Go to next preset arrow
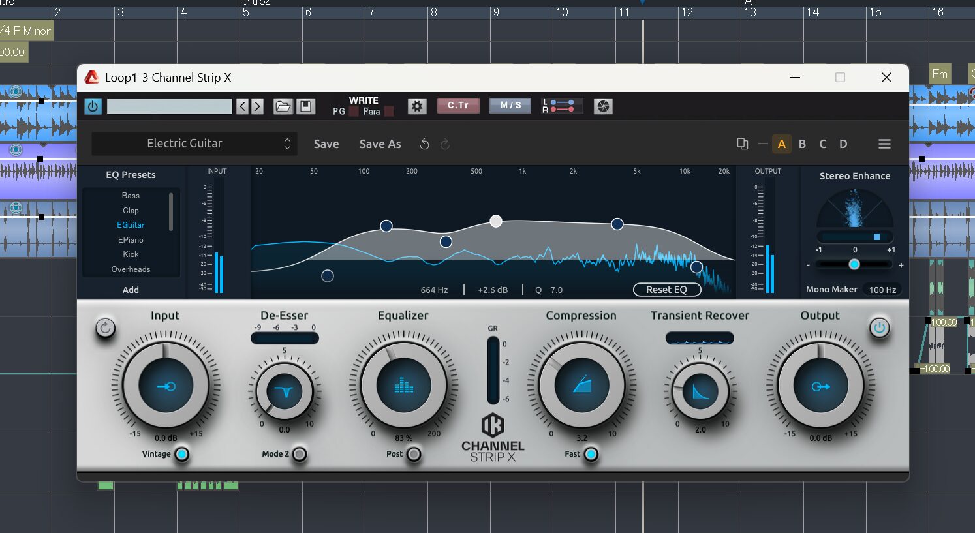This screenshot has height=533, width=975. [257, 106]
